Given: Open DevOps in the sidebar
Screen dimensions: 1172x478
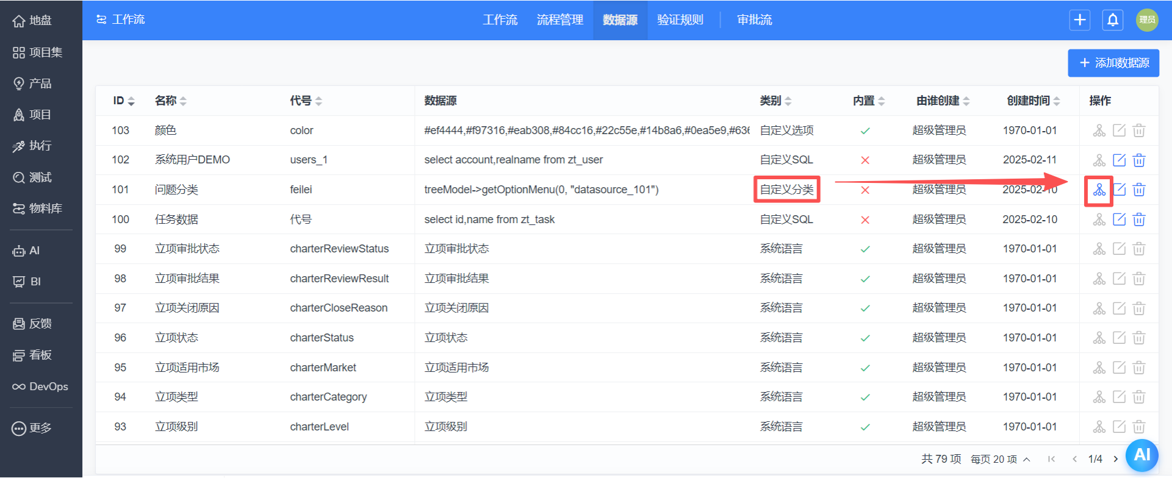Looking at the screenshot, I should click(41, 387).
